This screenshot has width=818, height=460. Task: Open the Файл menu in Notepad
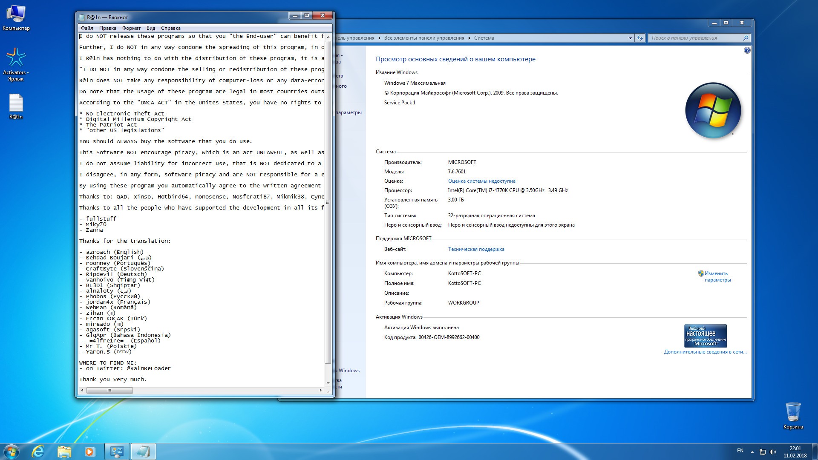[x=87, y=28]
